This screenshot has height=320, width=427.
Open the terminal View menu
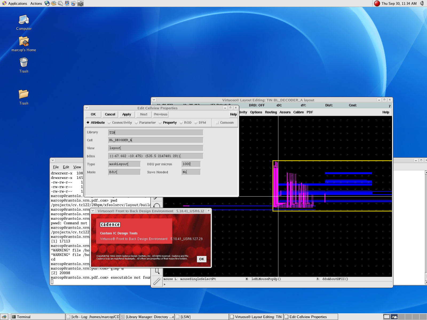77,167
